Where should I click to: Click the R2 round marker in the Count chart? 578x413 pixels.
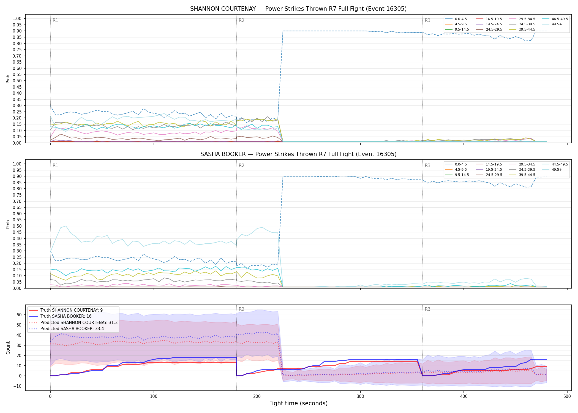tap(241, 309)
